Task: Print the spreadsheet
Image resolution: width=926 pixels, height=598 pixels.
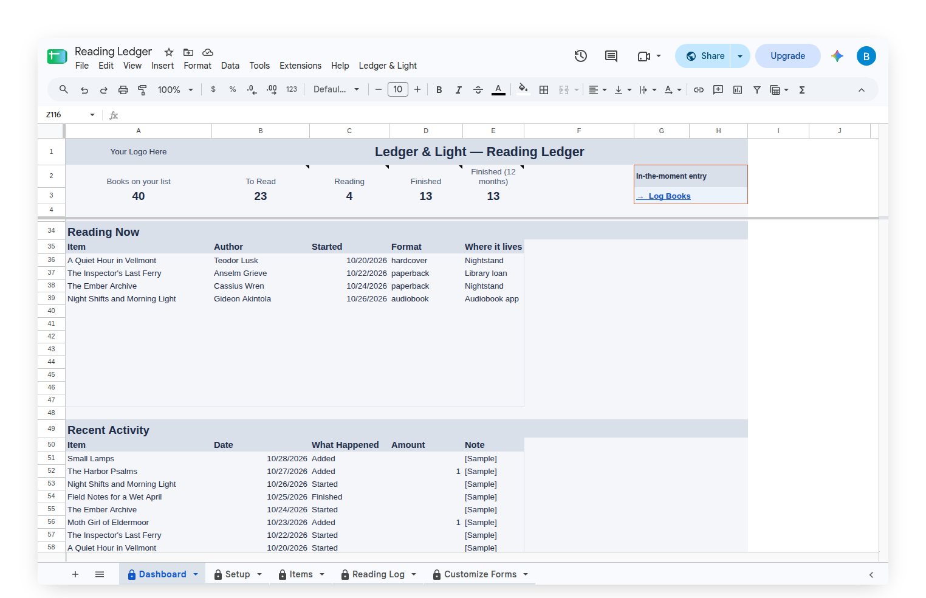Action: pos(123,90)
